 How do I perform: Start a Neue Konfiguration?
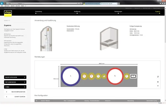point(15,92)
